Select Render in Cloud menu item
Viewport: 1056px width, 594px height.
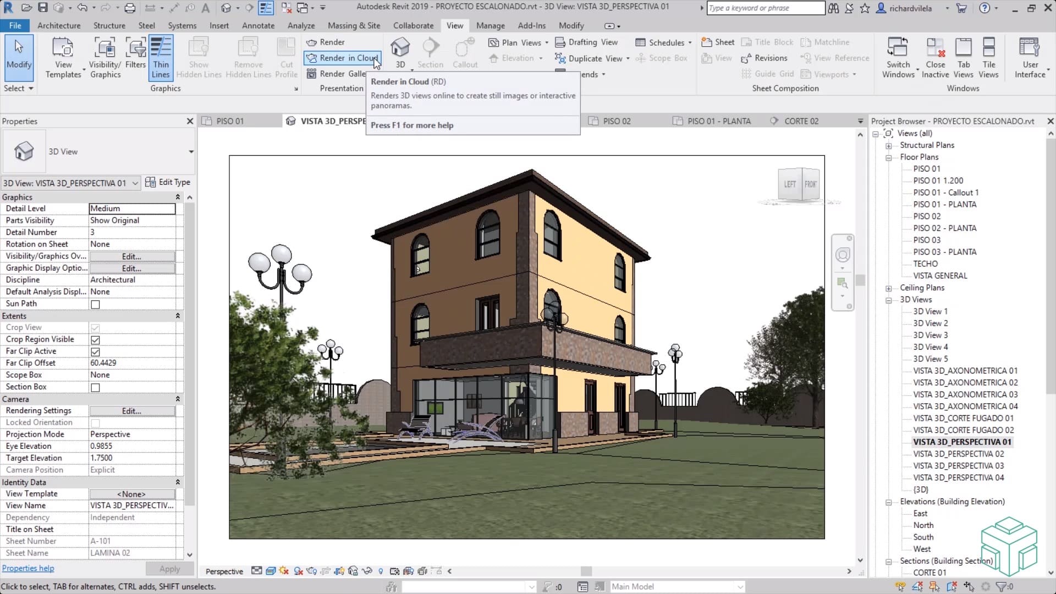click(349, 58)
